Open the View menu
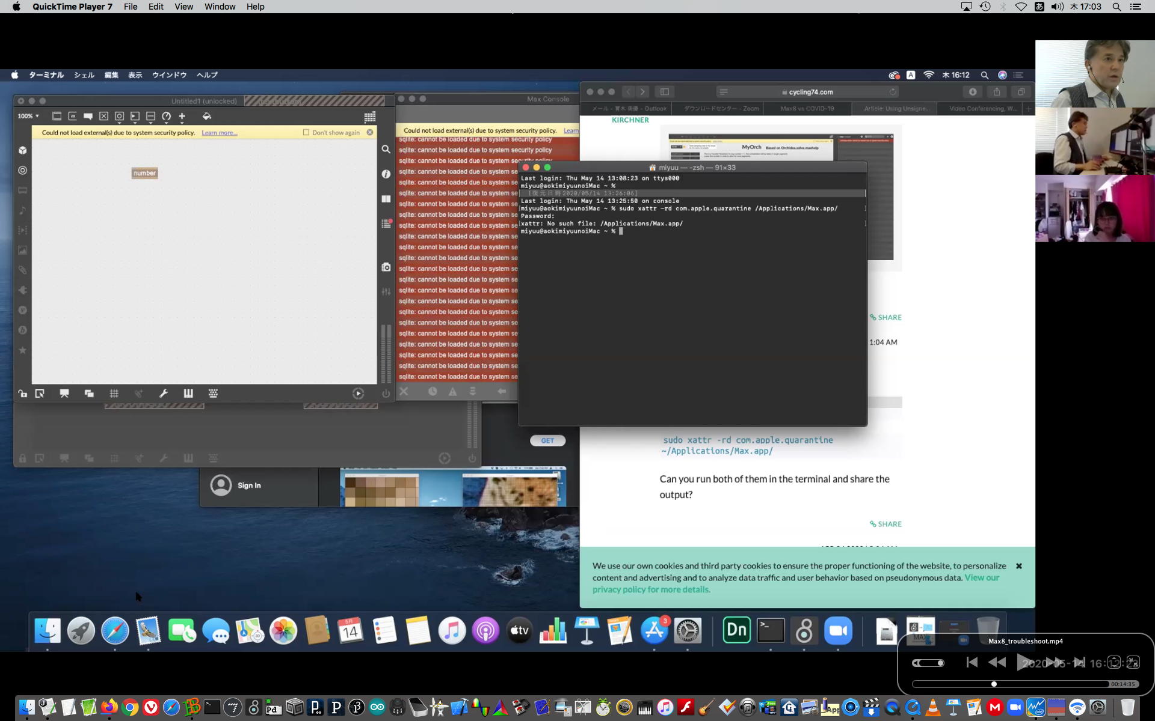This screenshot has width=1155, height=721. point(183,7)
